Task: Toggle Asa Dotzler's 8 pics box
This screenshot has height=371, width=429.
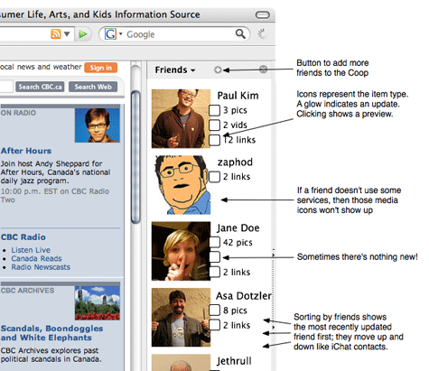Action: point(214,310)
